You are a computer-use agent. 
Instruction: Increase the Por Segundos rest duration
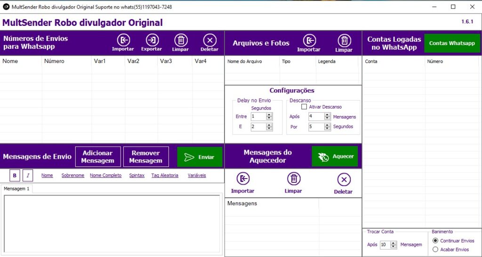click(x=328, y=125)
